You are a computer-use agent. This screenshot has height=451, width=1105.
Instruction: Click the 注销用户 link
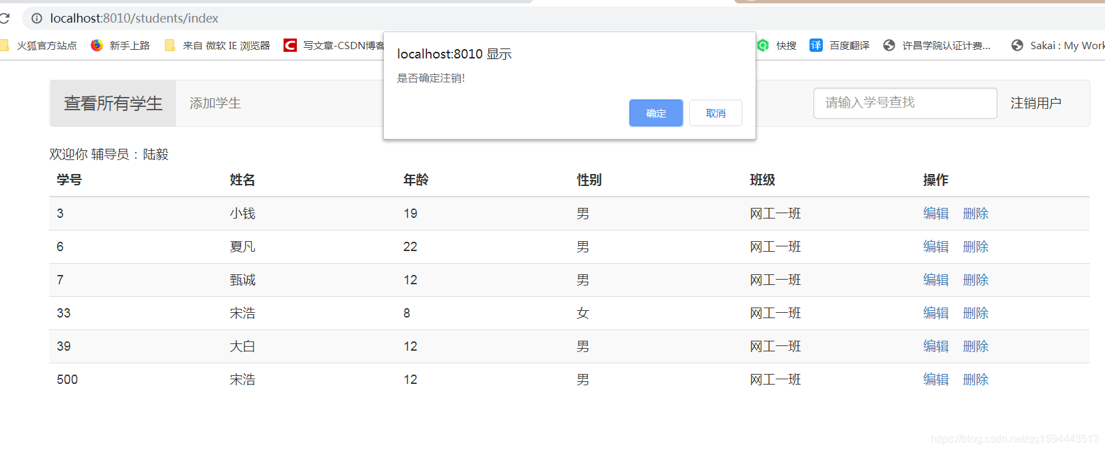[x=1036, y=103]
